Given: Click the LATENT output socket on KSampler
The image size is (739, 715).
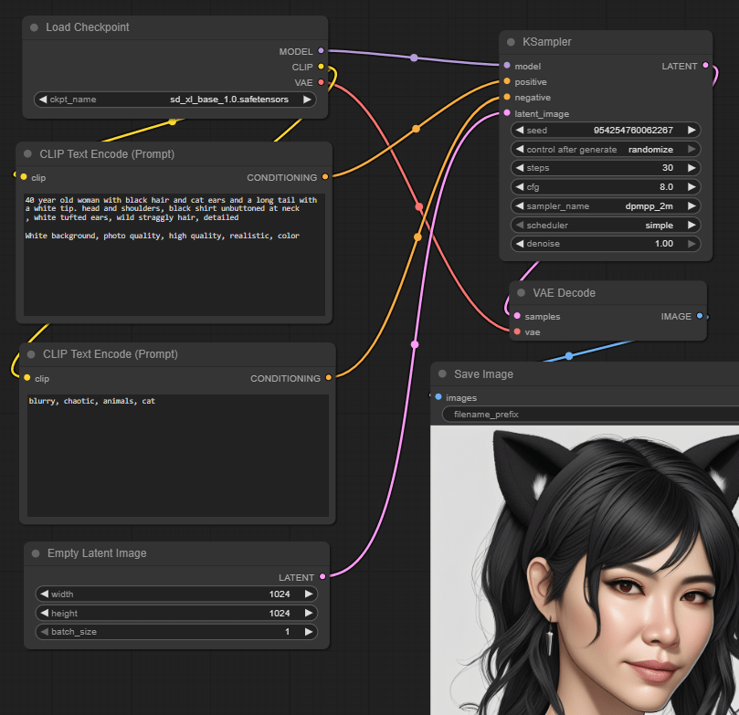Looking at the screenshot, I should coord(705,66).
